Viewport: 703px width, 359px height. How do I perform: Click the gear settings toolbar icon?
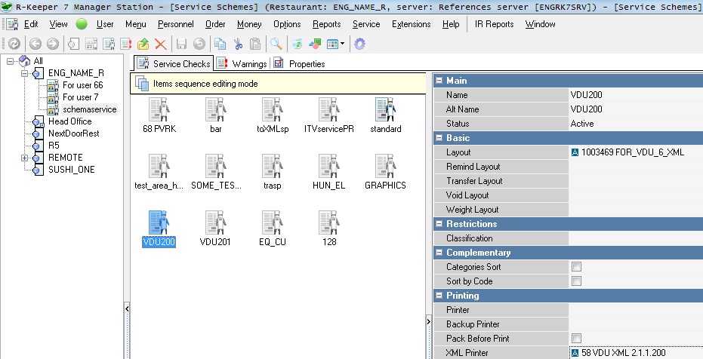tap(359, 44)
